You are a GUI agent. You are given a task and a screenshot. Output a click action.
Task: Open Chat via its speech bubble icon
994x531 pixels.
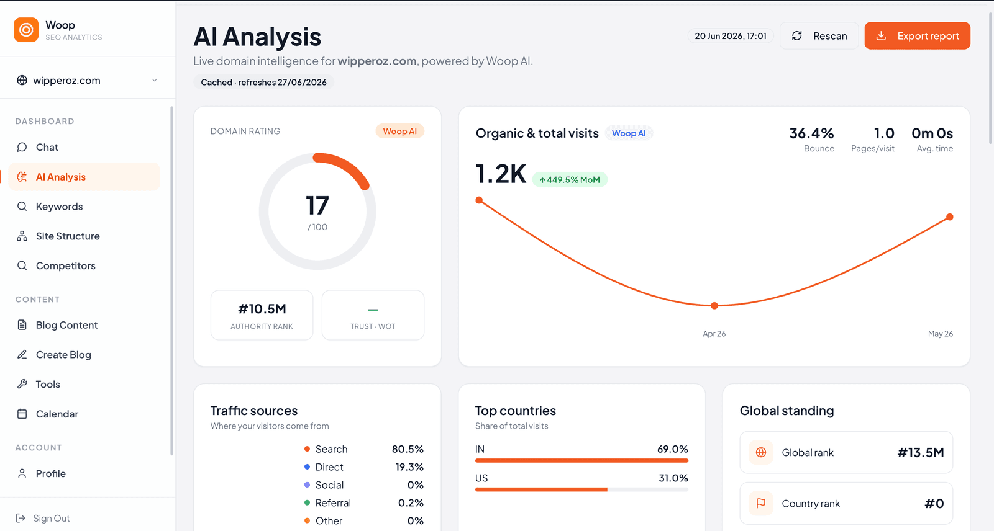tap(22, 147)
